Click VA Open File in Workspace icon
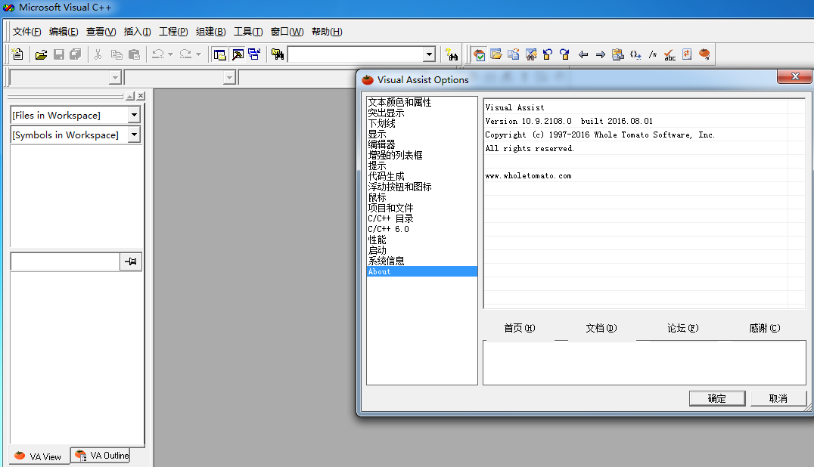This screenshot has width=814, height=467. point(496,54)
